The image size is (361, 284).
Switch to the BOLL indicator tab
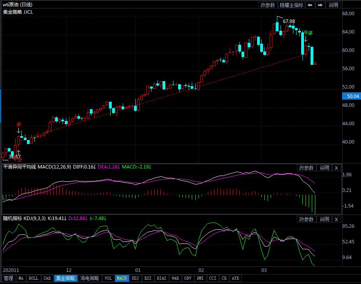point(34,279)
